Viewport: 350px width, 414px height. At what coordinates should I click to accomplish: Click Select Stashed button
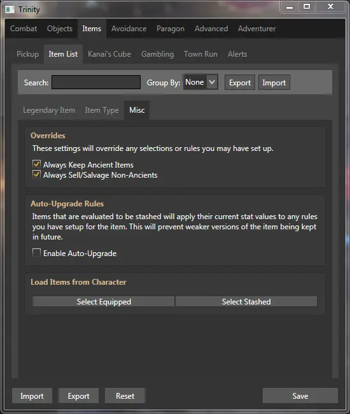point(246,301)
